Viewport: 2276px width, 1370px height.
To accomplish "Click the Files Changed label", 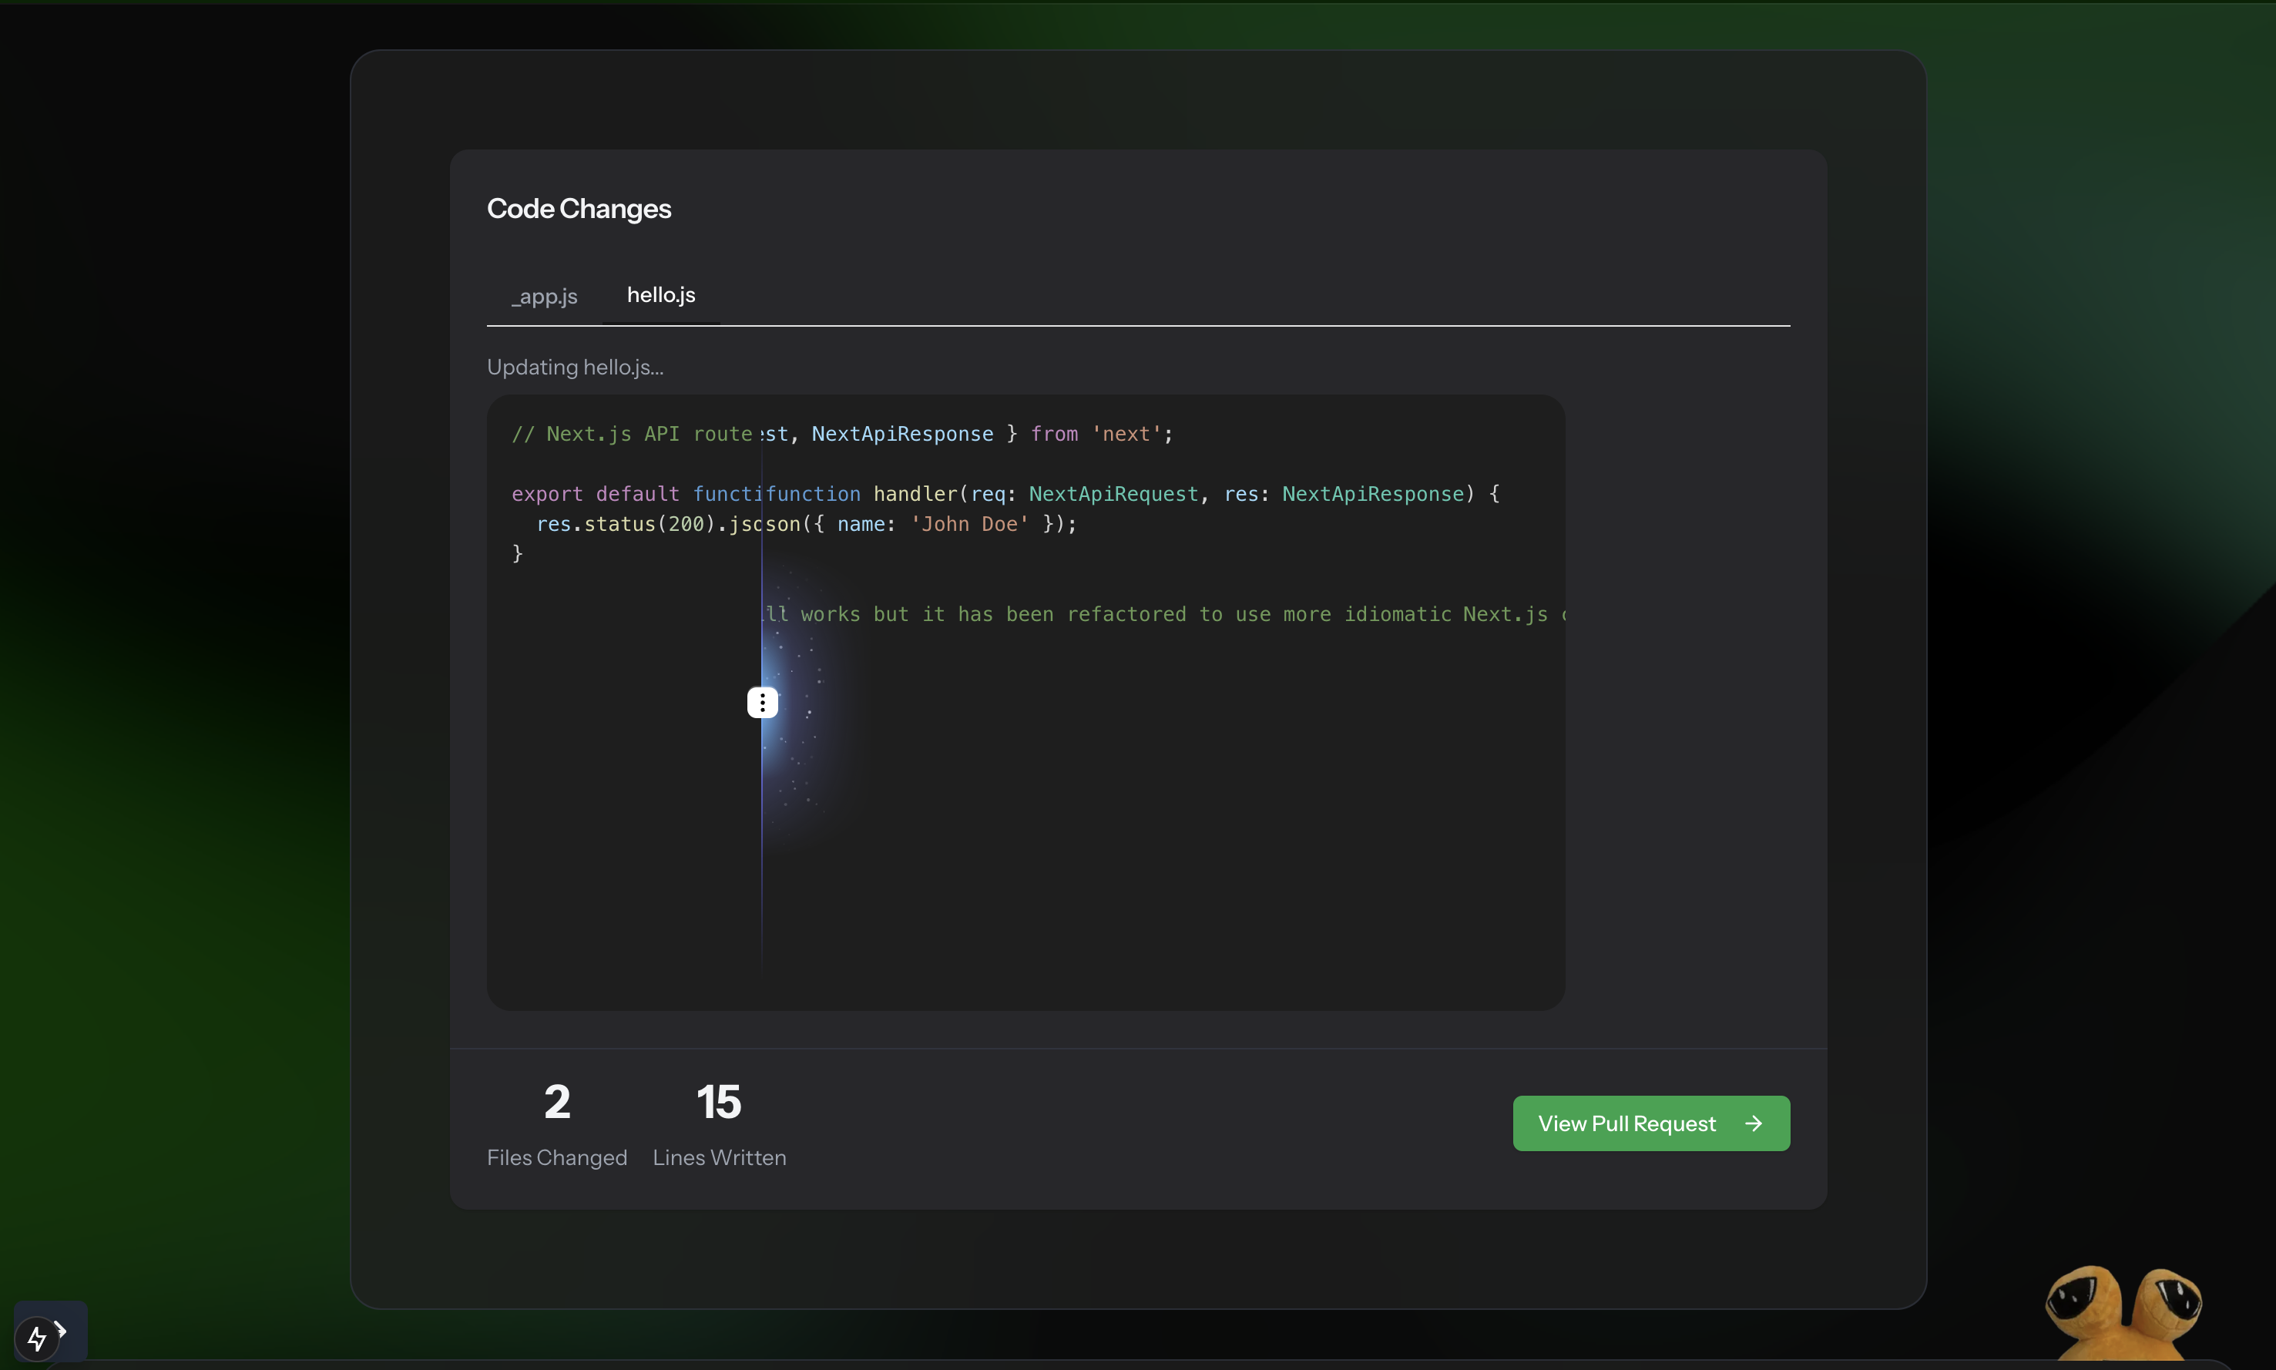I will pos(556,1157).
